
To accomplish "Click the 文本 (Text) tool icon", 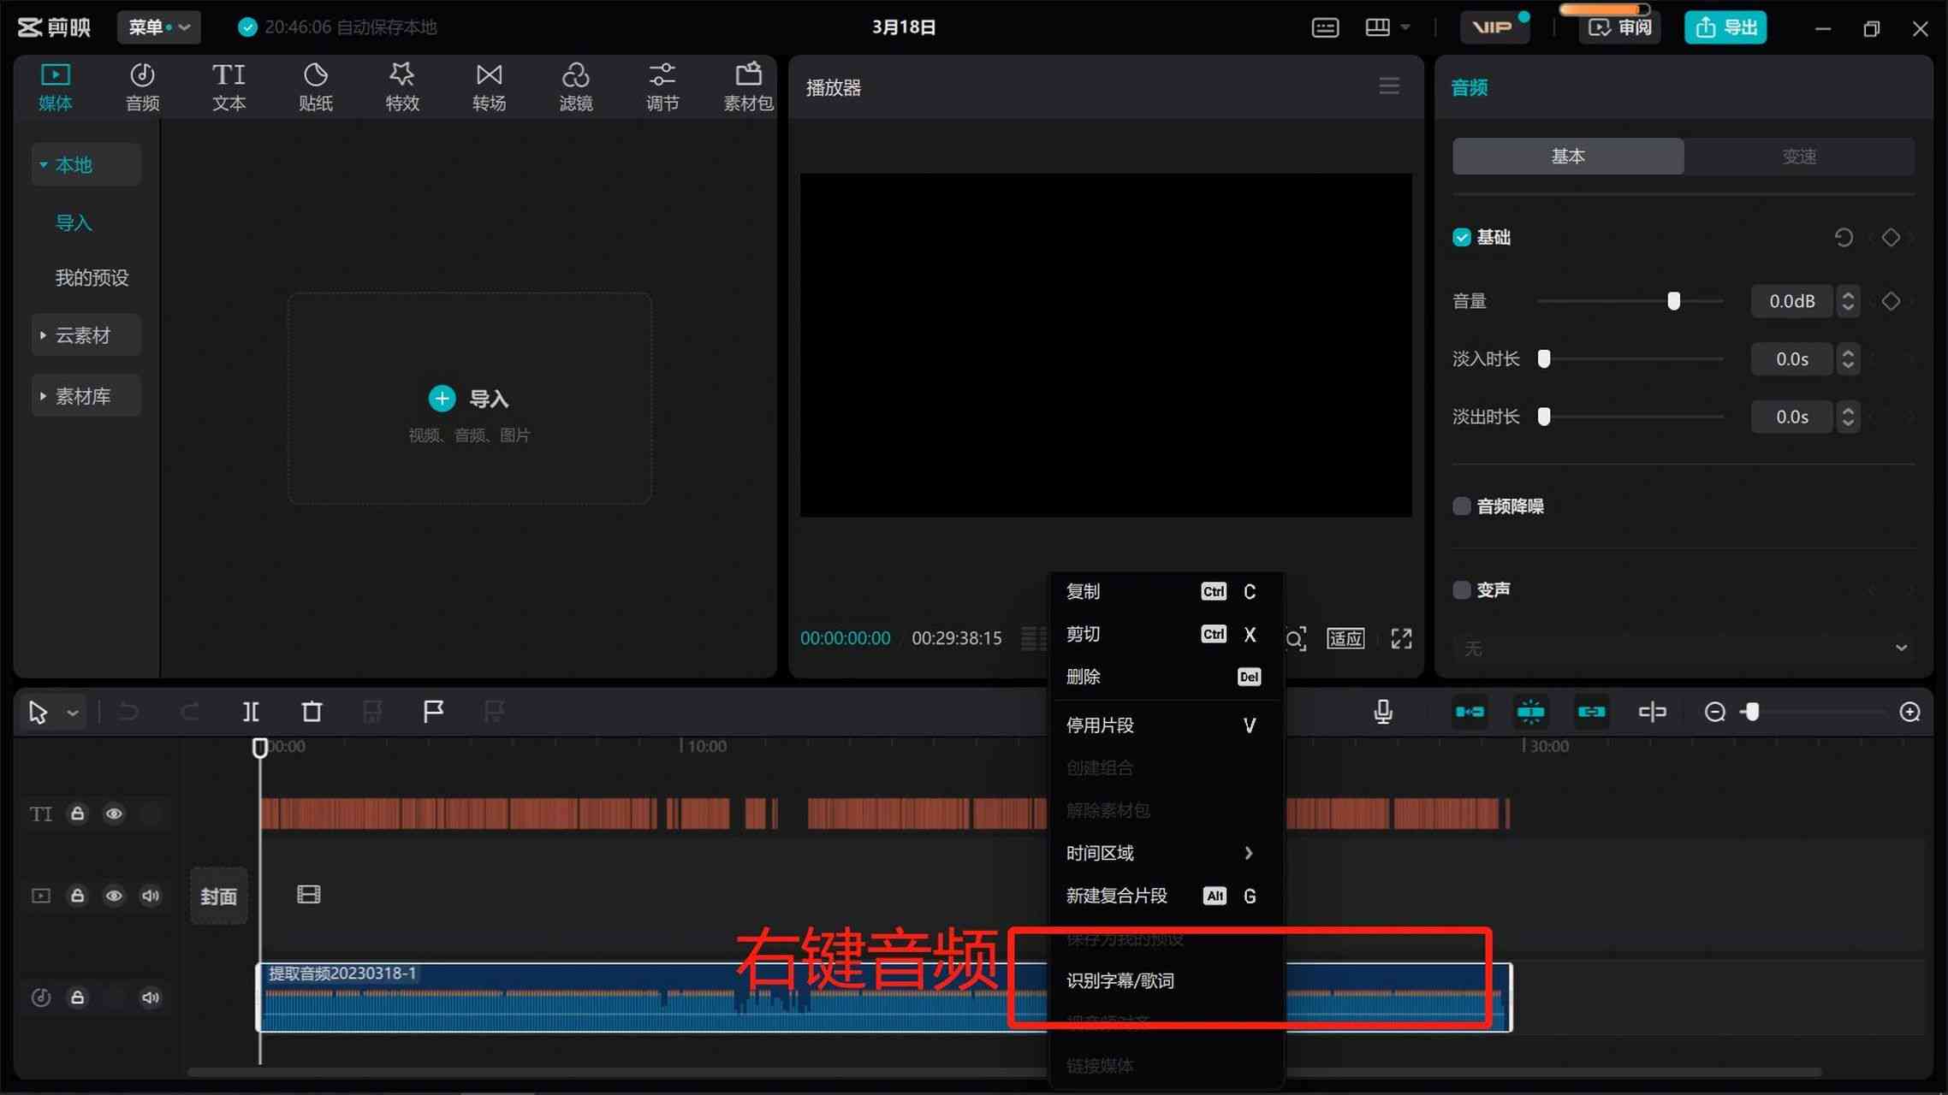I will click(x=228, y=84).
